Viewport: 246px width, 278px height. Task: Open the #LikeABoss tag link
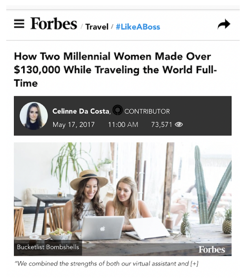point(138,27)
